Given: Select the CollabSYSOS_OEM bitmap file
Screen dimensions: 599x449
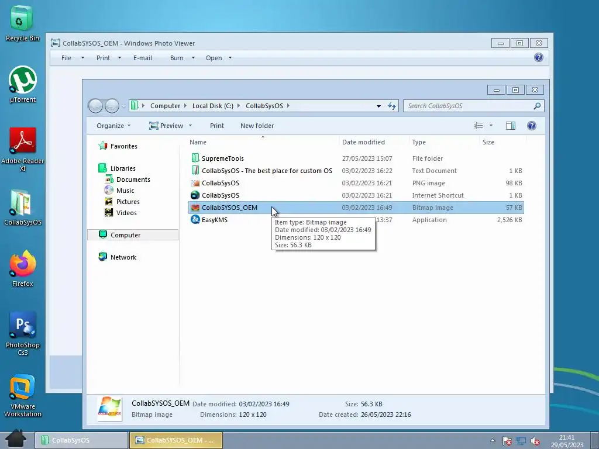Looking at the screenshot, I should tap(356, 208).
